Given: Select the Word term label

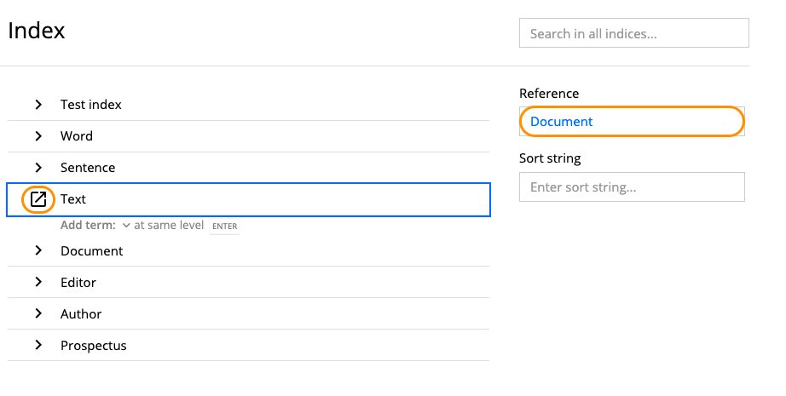Looking at the screenshot, I should [x=77, y=136].
